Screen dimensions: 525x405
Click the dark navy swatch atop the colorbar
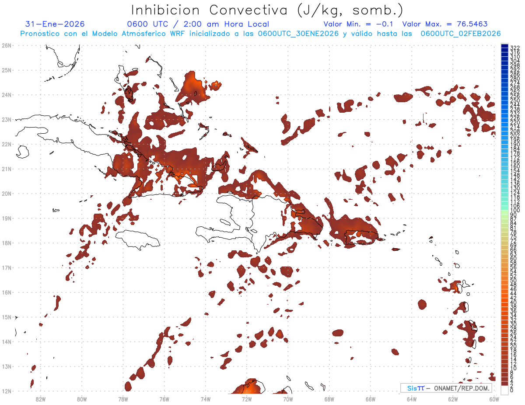pyautogui.click(x=504, y=46)
